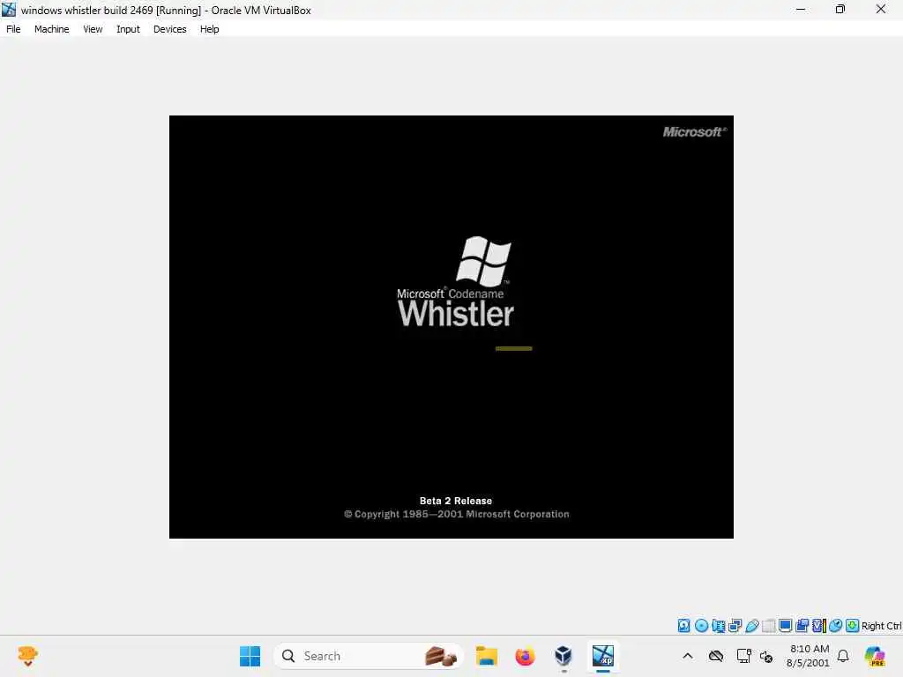Open the Windows Start menu
903x677 pixels.
tap(250, 656)
